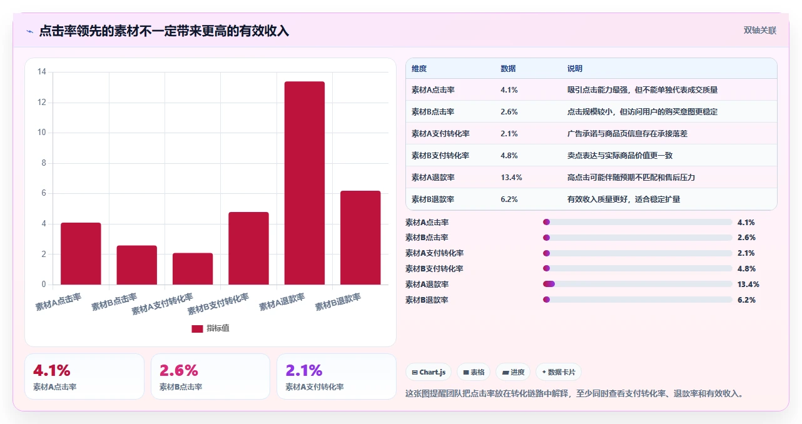Click the 素材A点击率 bar in the chart

coord(81,253)
